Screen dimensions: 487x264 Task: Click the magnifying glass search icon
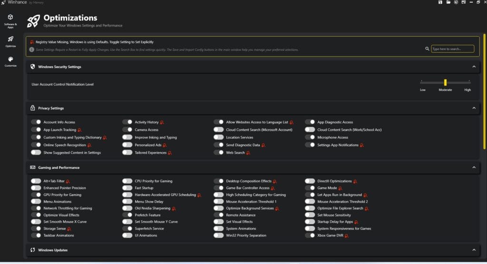[x=427, y=49]
